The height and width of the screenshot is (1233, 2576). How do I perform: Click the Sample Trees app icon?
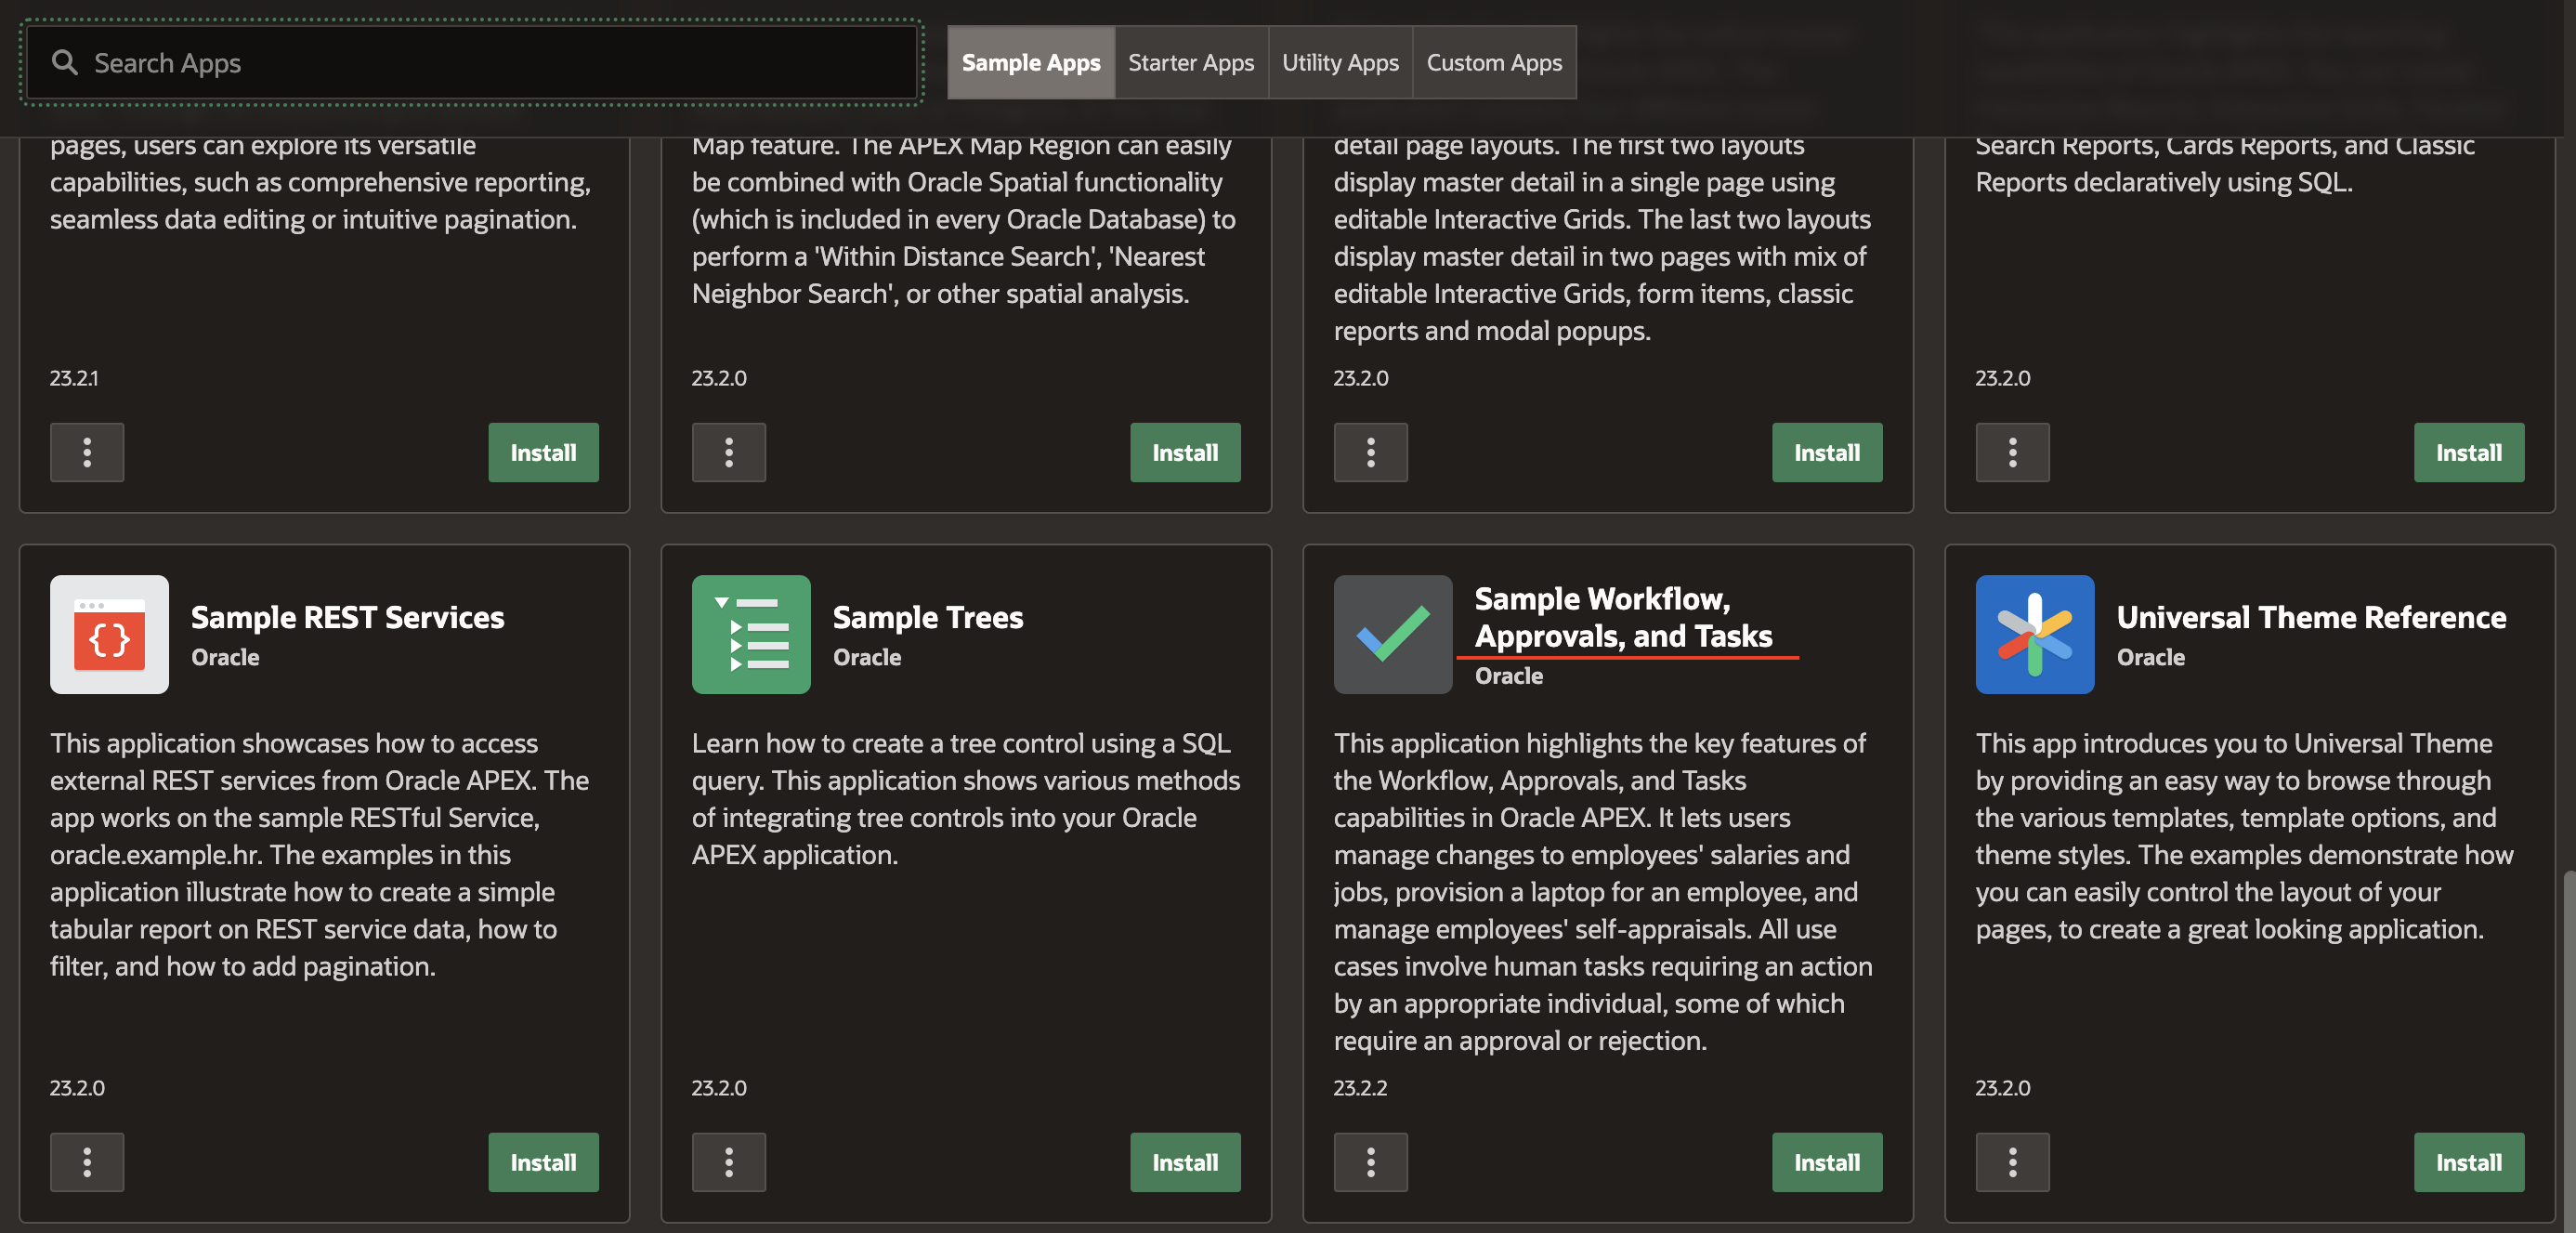tap(750, 634)
